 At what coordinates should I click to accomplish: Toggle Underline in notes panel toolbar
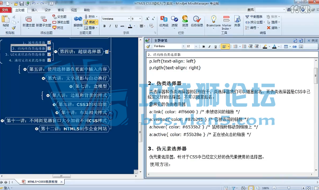pyautogui.click(x=216, y=46)
